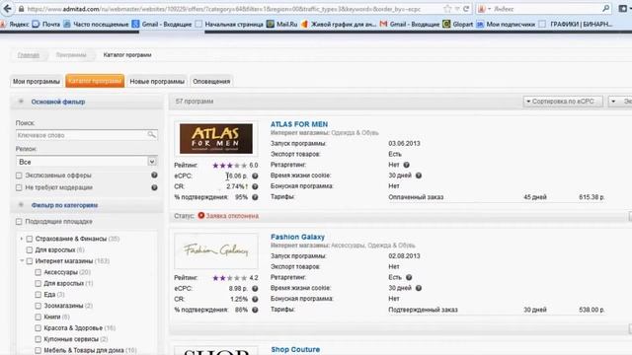The height and width of the screenshot is (355, 632).
Task: Open Glopart bookmark
Action: (458, 24)
